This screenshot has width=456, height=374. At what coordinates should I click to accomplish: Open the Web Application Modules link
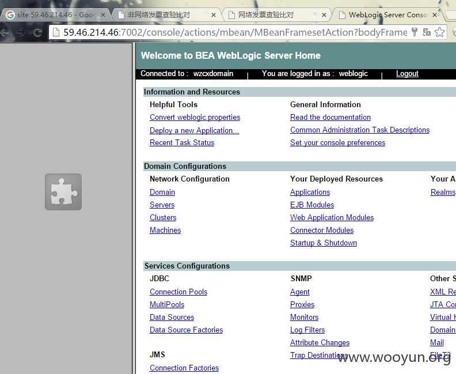[x=332, y=217]
